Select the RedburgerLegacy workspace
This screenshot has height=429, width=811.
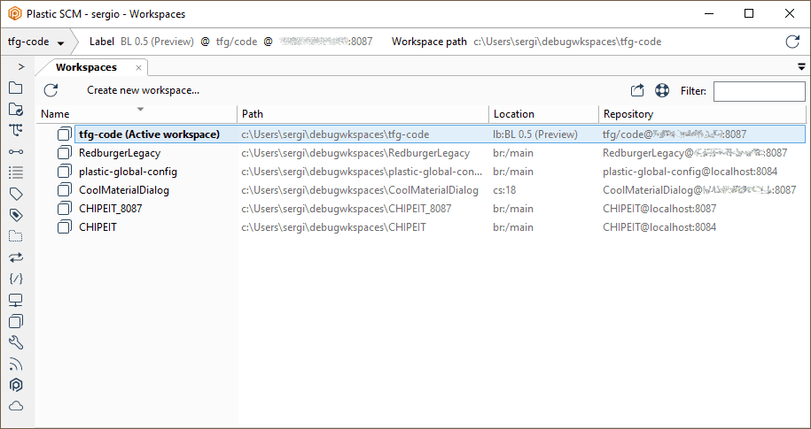pyautogui.click(x=120, y=153)
